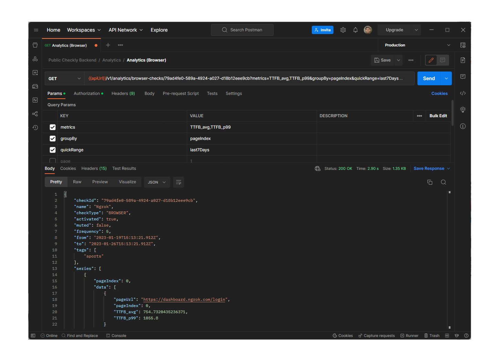Open the code snippet generator icon
499x361 pixels.
click(463, 93)
